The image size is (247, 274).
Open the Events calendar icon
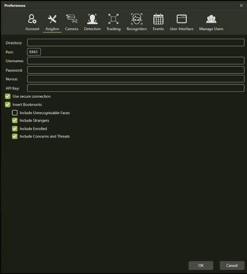coord(158,19)
